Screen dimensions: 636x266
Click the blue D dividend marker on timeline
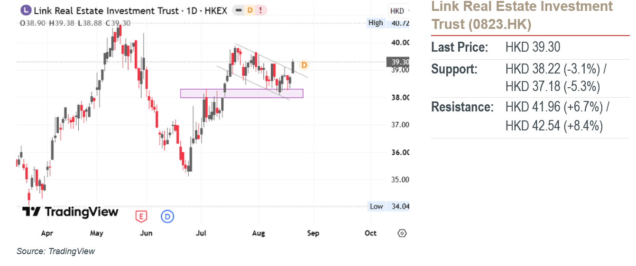coord(168,217)
